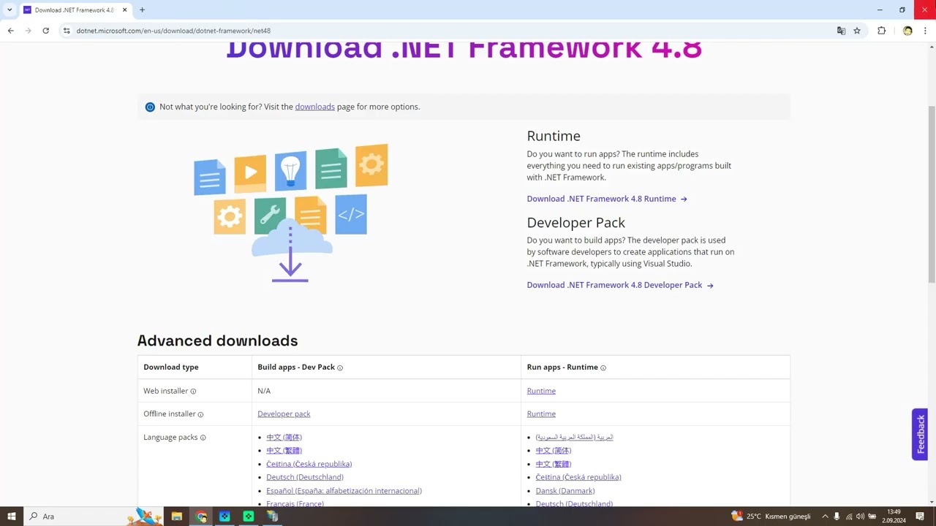The height and width of the screenshot is (526, 936).
Task: Click info icon next to Build apps - Dev Pack
Action: [x=340, y=367]
